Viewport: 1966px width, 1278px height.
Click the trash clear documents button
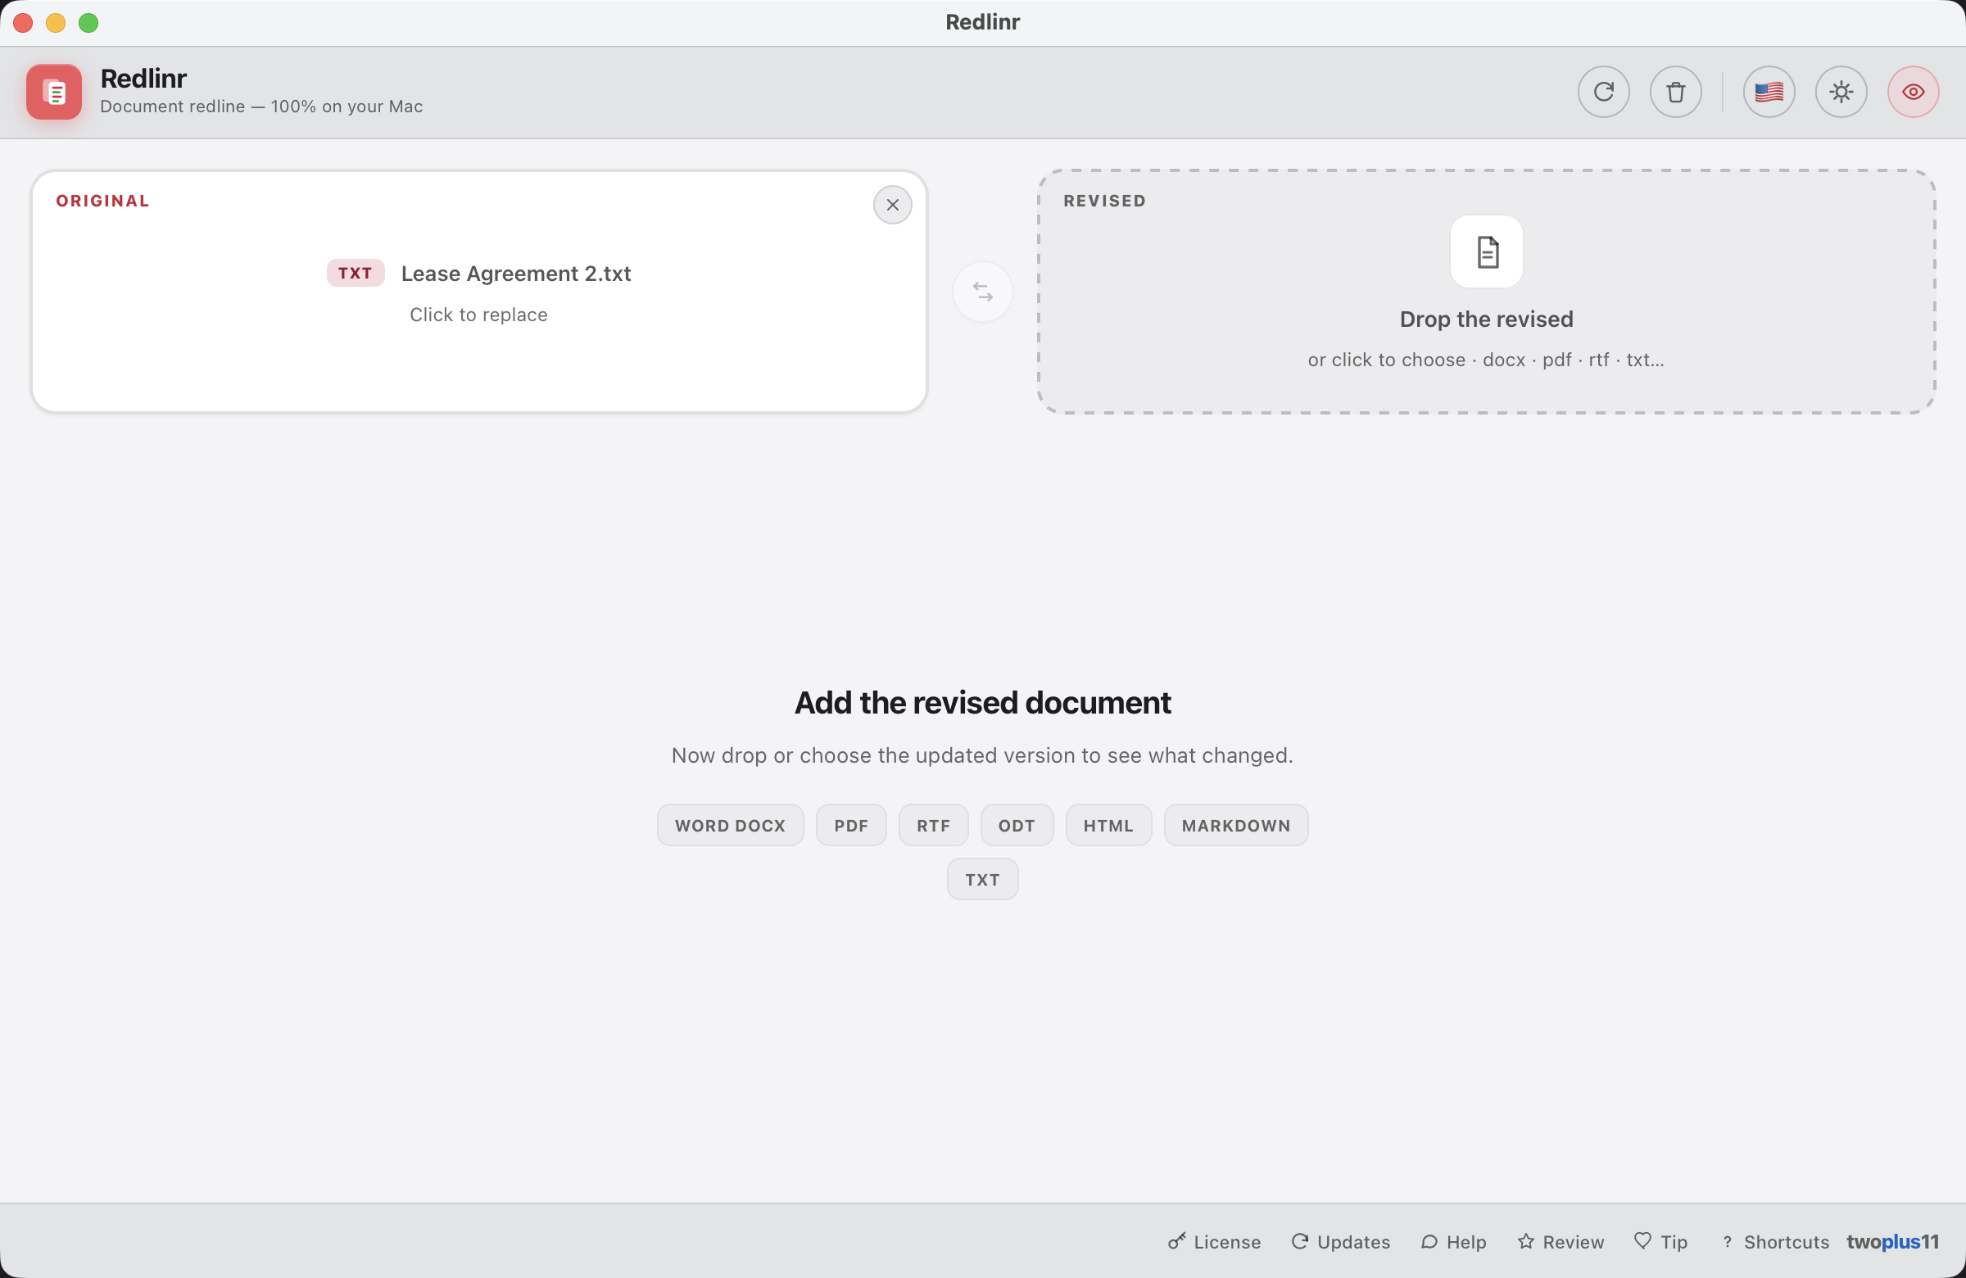pos(1675,92)
